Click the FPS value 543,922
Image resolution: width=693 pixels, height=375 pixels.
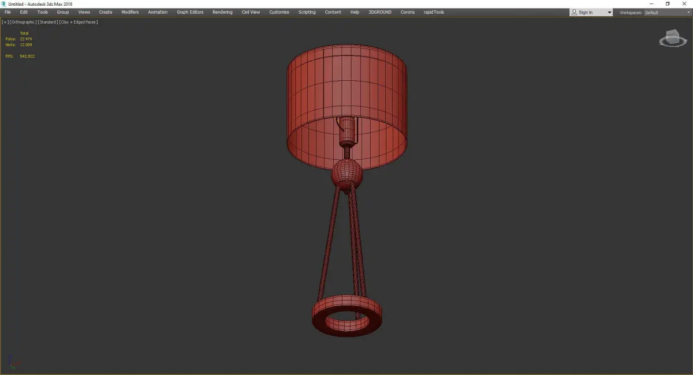pyautogui.click(x=27, y=56)
